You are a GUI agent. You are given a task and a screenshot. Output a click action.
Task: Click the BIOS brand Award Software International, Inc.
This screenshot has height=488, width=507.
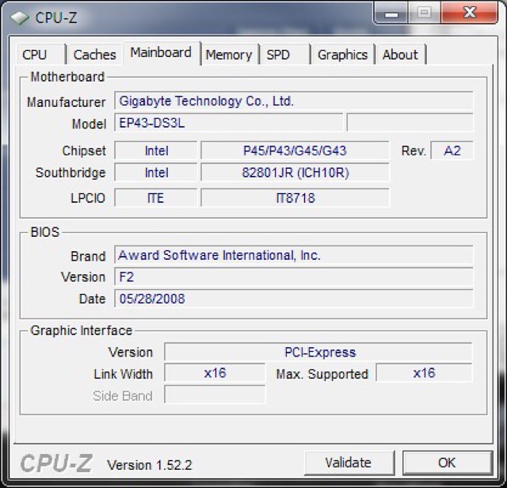coord(294,255)
